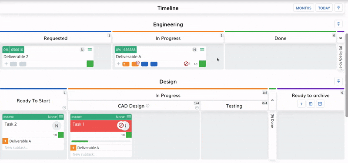Pin the Timeline section
Screen dimensions: 348x163
click(338, 8)
